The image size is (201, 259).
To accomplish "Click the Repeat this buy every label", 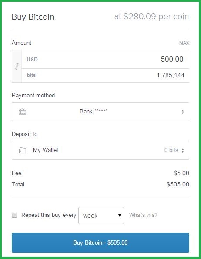I will pyautogui.click(x=49, y=215).
